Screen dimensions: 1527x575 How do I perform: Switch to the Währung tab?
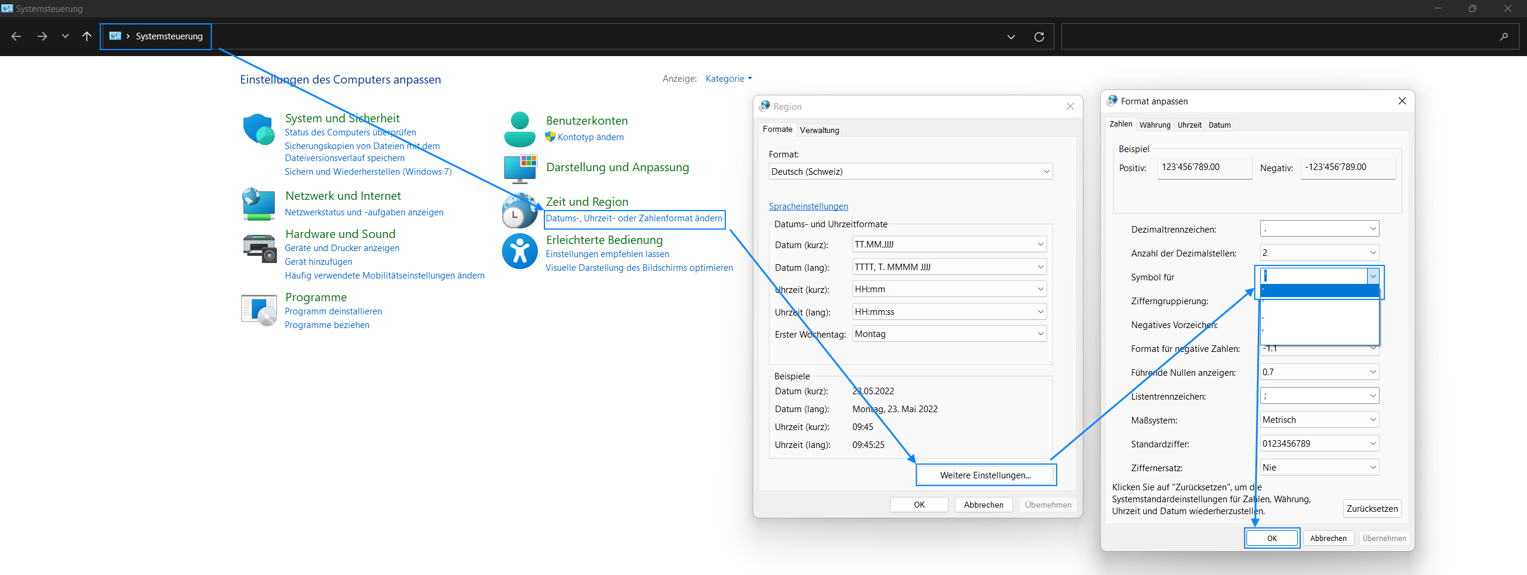click(x=1155, y=125)
